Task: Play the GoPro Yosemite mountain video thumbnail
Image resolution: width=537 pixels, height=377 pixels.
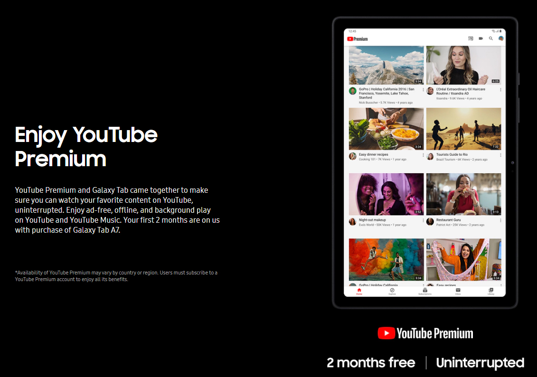Action: pos(386,65)
